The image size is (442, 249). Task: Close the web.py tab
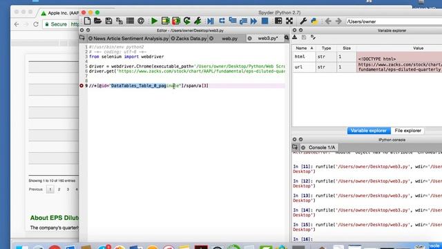(211, 39)
